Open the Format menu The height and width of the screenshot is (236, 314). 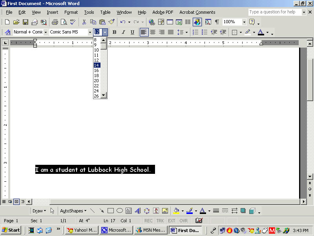pyautogui.click(x=71, y=12)
